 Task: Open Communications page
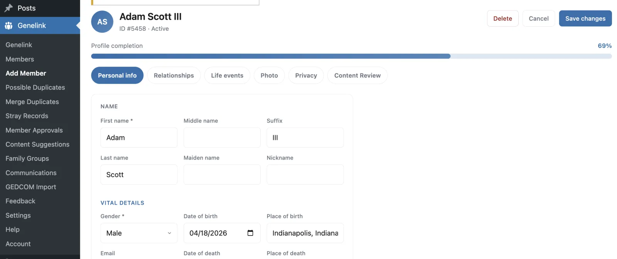click(x=31, y=173)
